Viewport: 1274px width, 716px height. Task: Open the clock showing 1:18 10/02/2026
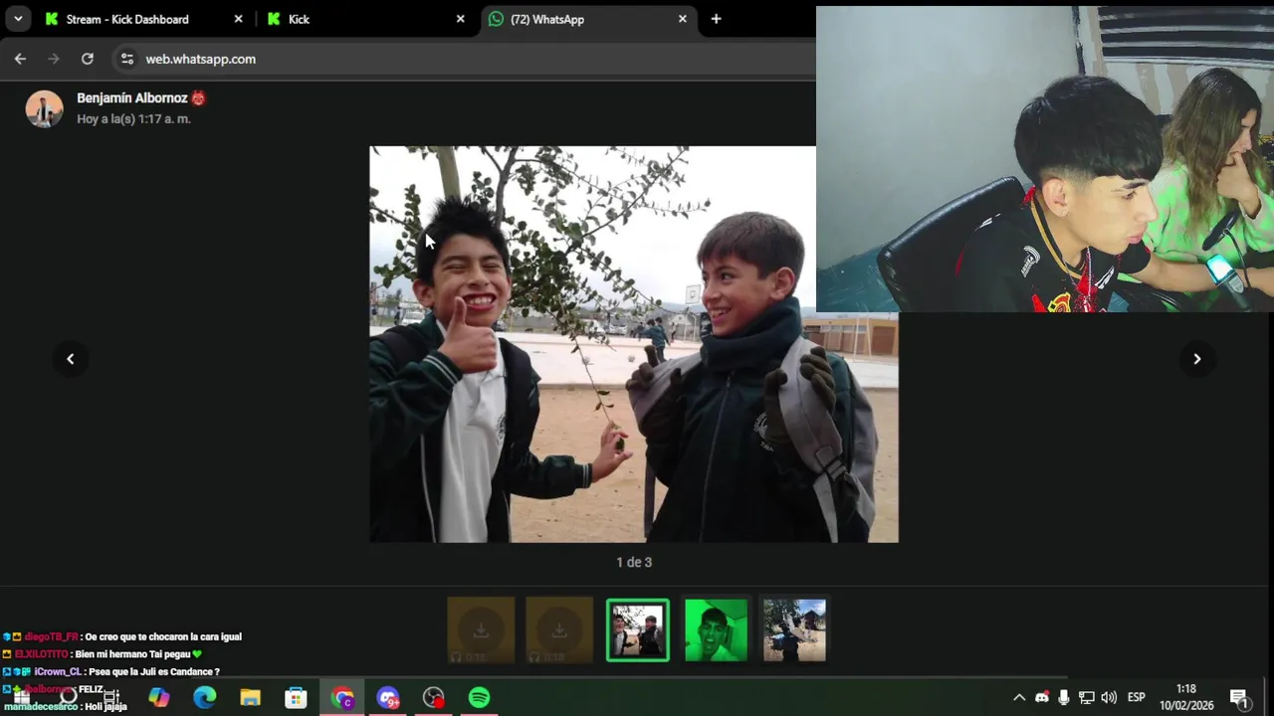coord(1186,697)
